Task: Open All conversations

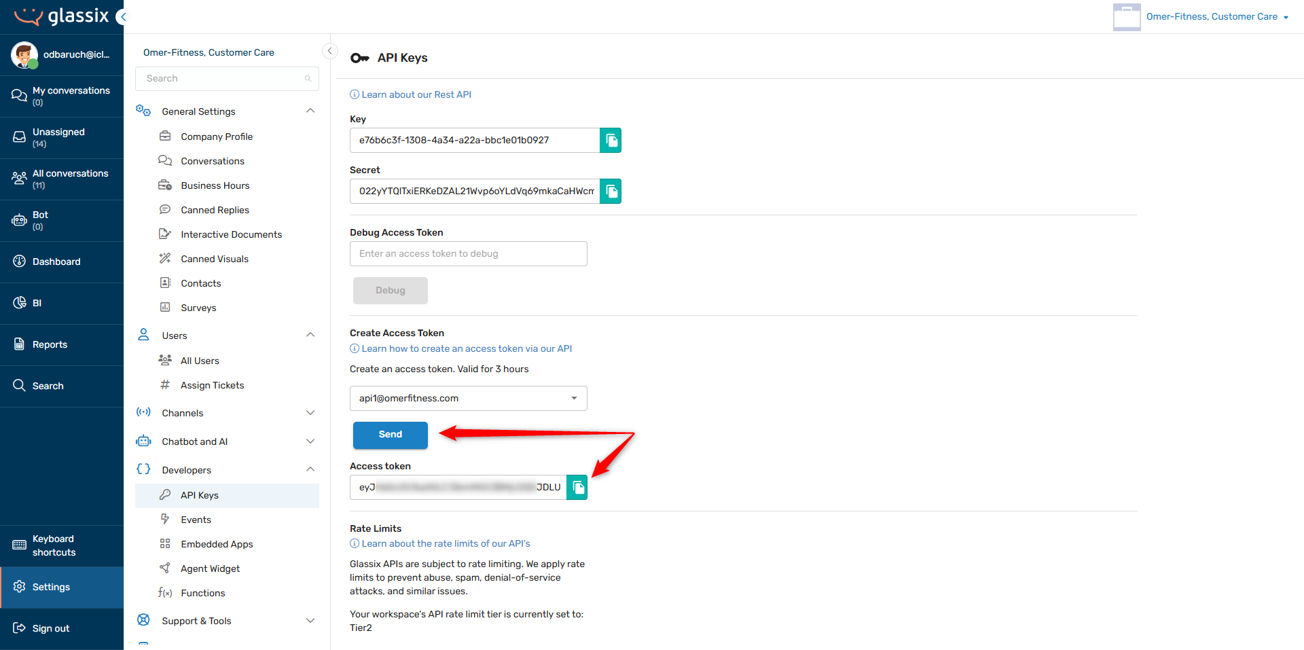Action: (62, 179)
